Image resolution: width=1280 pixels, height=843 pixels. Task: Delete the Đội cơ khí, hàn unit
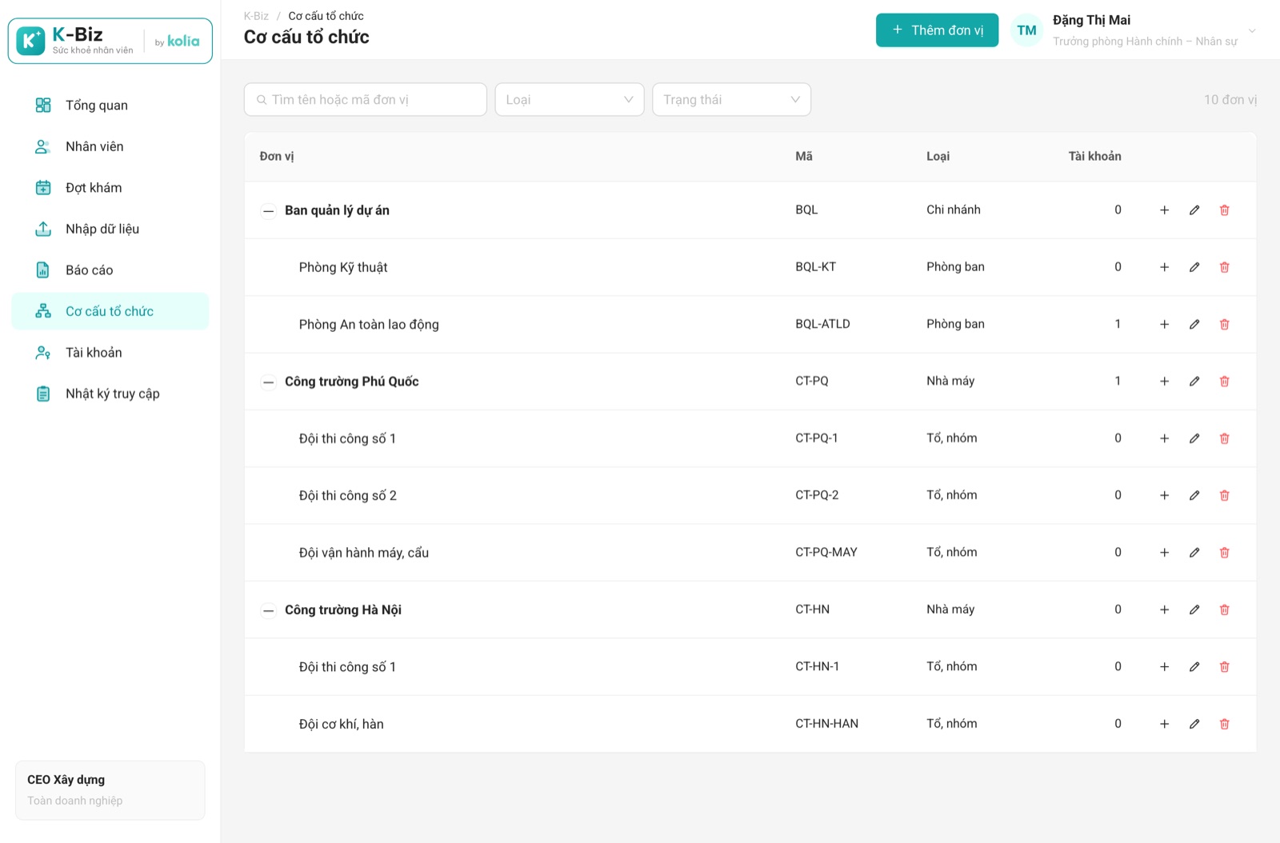pos(1224,724)
